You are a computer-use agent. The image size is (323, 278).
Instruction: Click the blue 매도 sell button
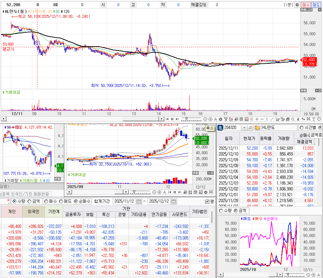tap(316, 5)
